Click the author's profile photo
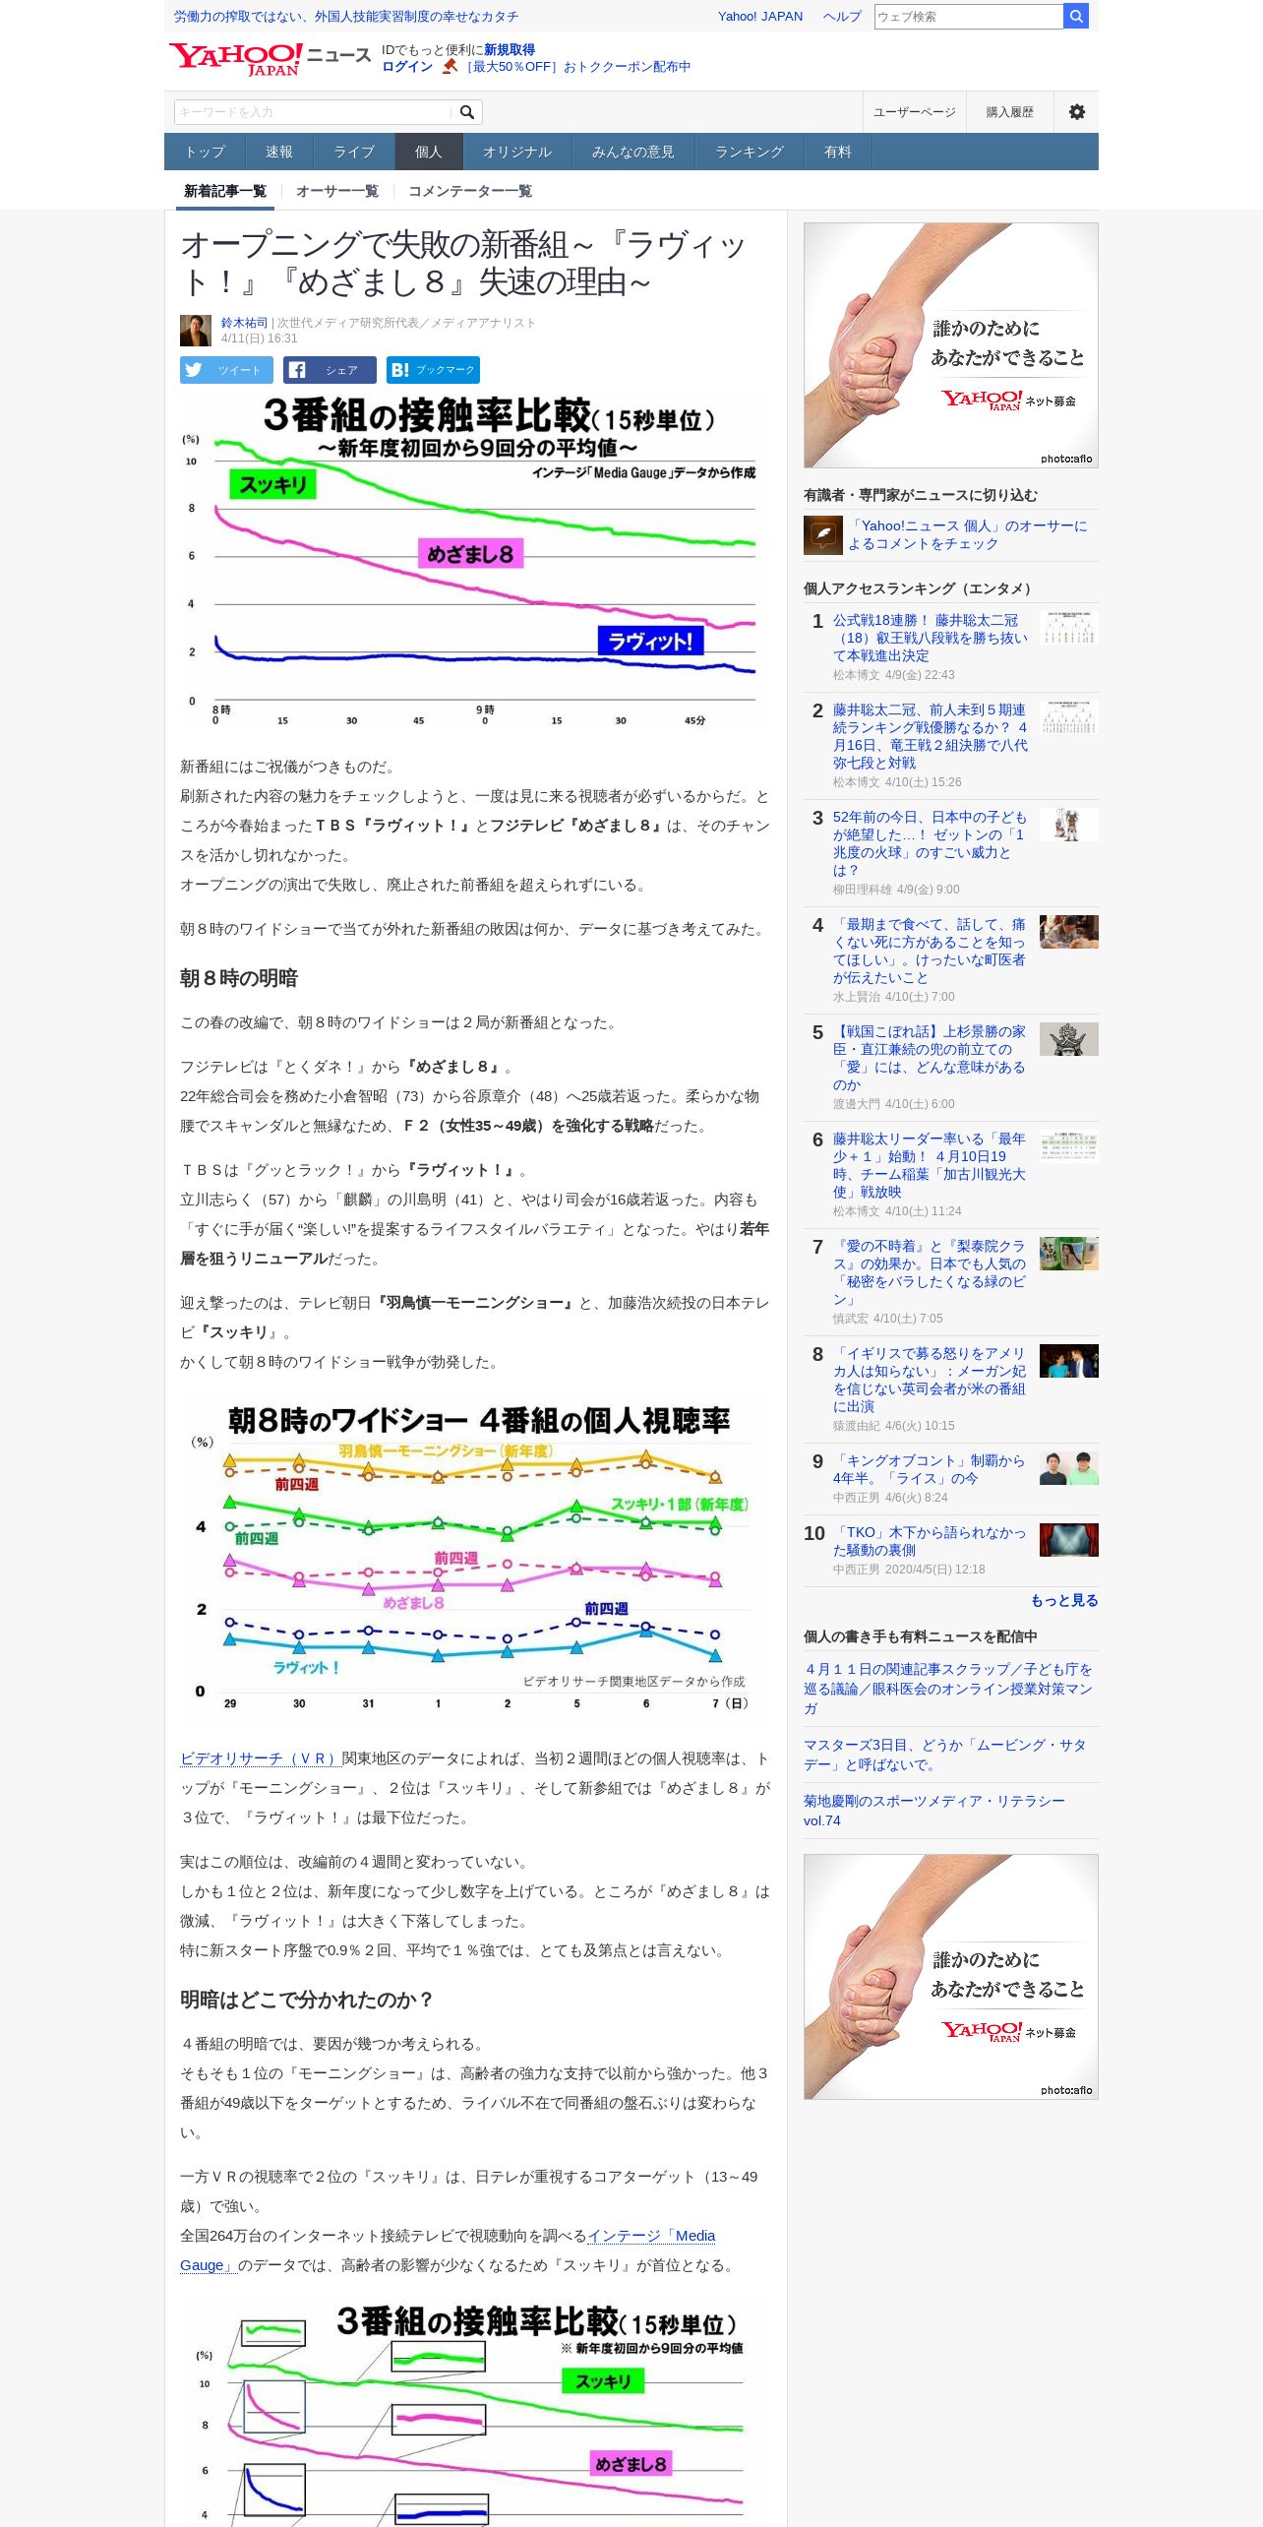This screenshot has width=1263, height=2527. point(196,330)
